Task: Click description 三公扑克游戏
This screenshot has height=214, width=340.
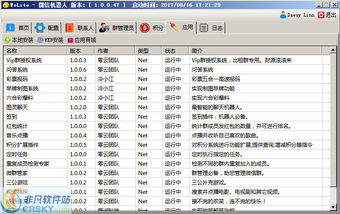Action: pos(209,183)
